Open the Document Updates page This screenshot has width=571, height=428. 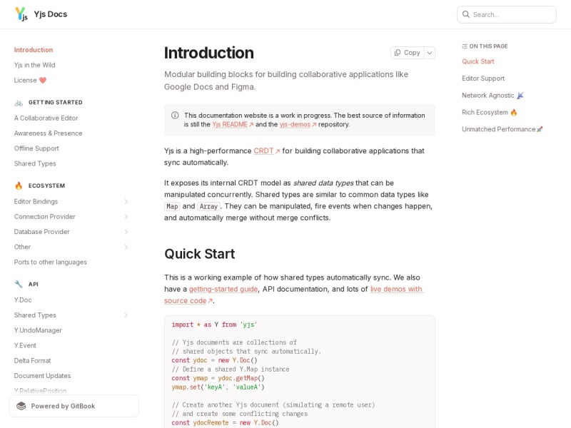[x=42, y=376]
